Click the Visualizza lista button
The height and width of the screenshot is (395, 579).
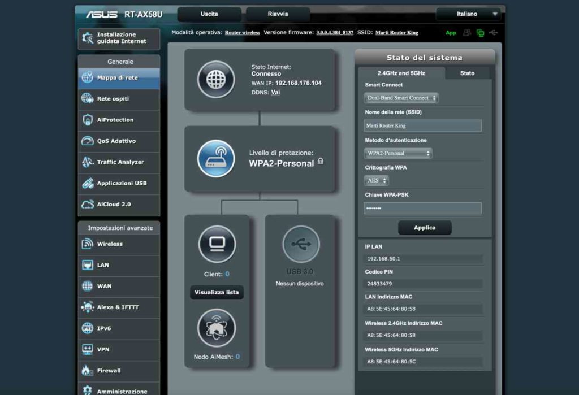(217, 293)
